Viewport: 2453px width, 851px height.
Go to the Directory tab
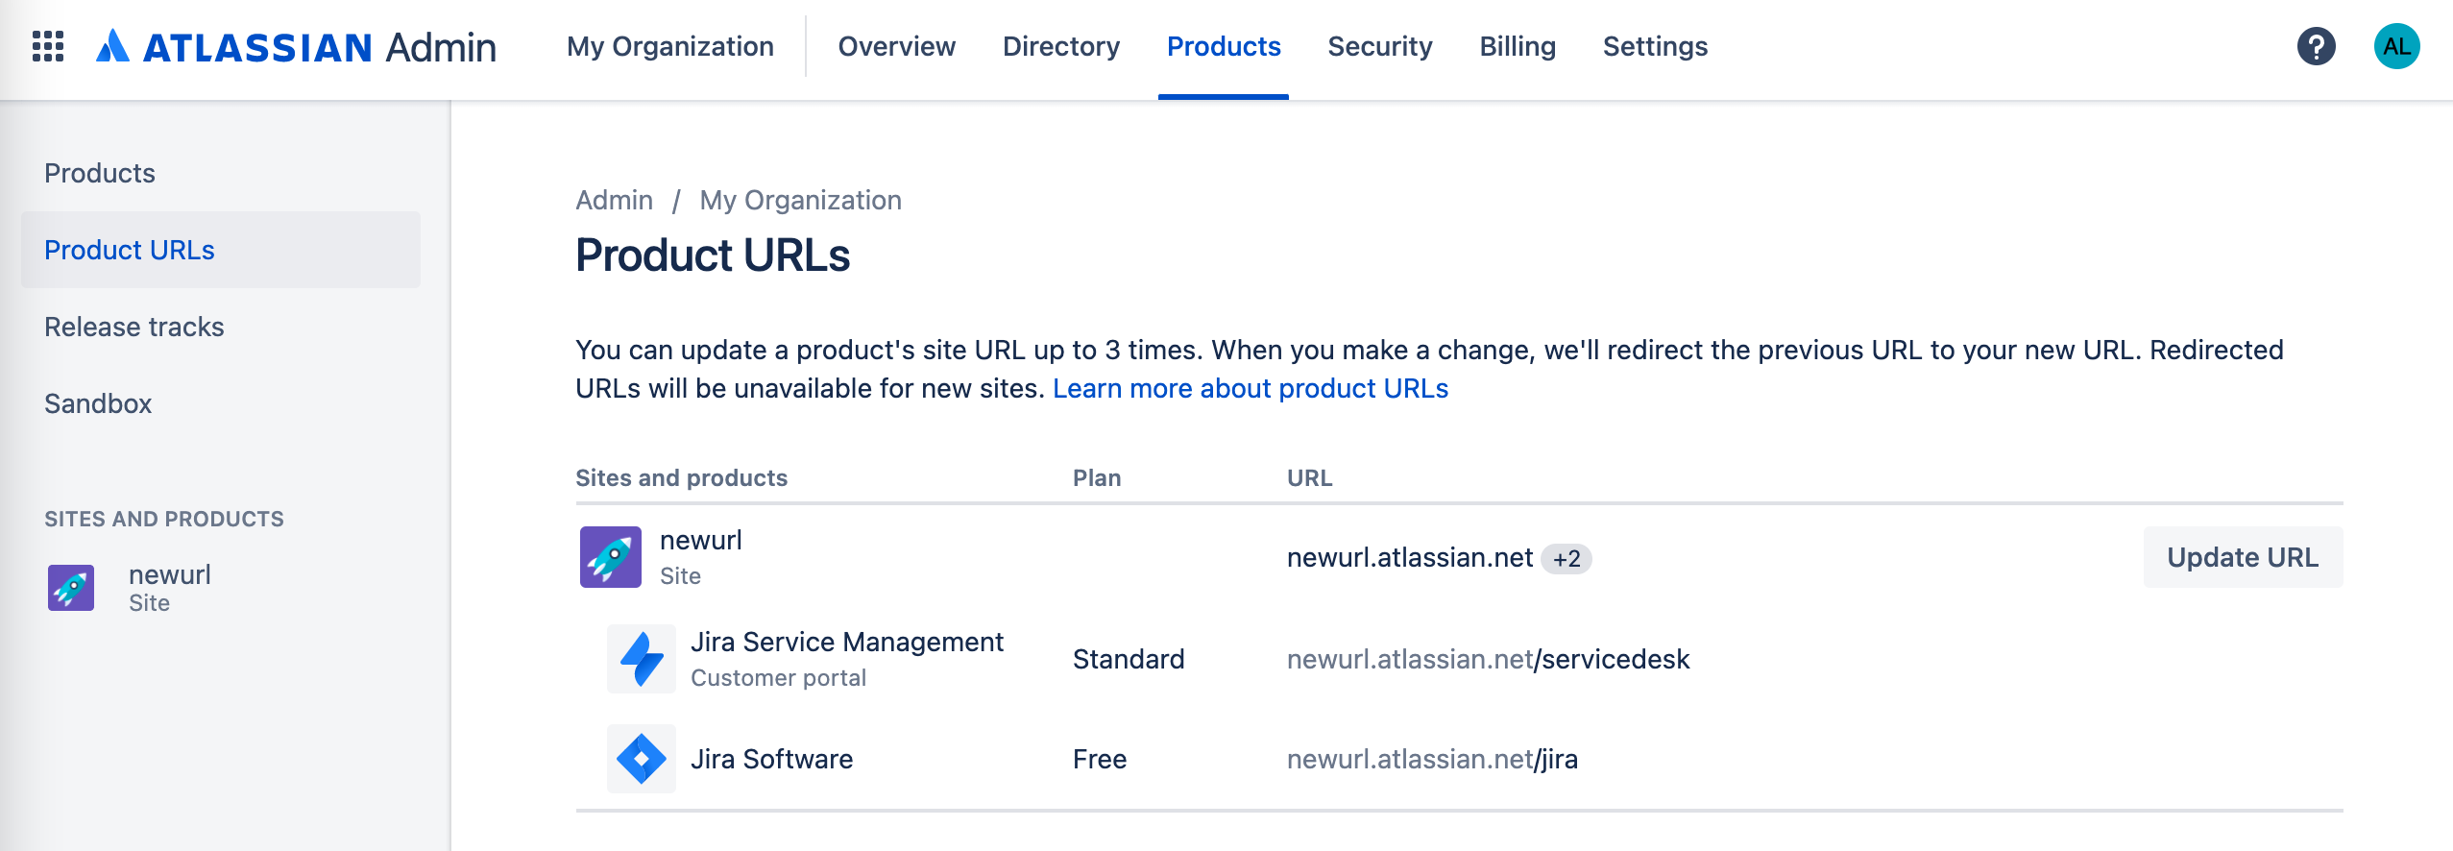(x=1061, y=46)
